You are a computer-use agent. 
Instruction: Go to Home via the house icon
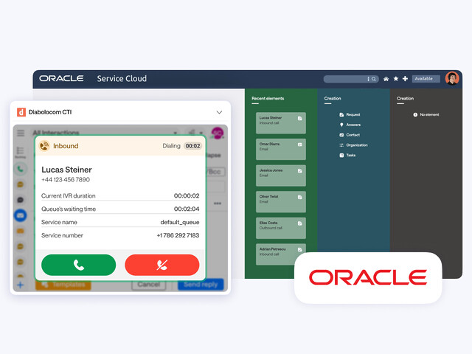(x=386, y=79)
